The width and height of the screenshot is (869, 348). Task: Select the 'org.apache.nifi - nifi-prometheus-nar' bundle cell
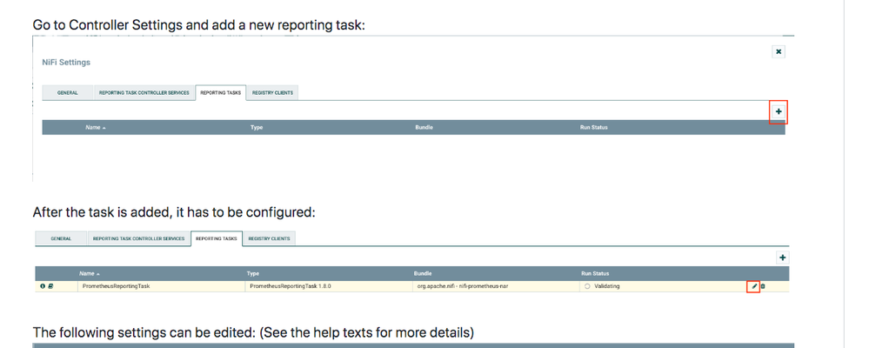[x=496, y=286]
